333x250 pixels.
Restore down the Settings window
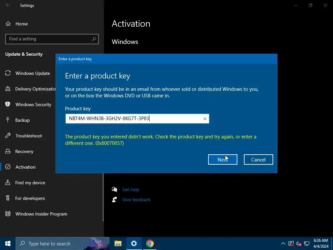[311, 5]
